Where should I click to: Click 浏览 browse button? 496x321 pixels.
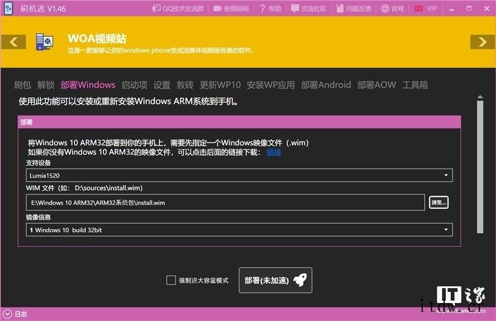tap(439, 203)
